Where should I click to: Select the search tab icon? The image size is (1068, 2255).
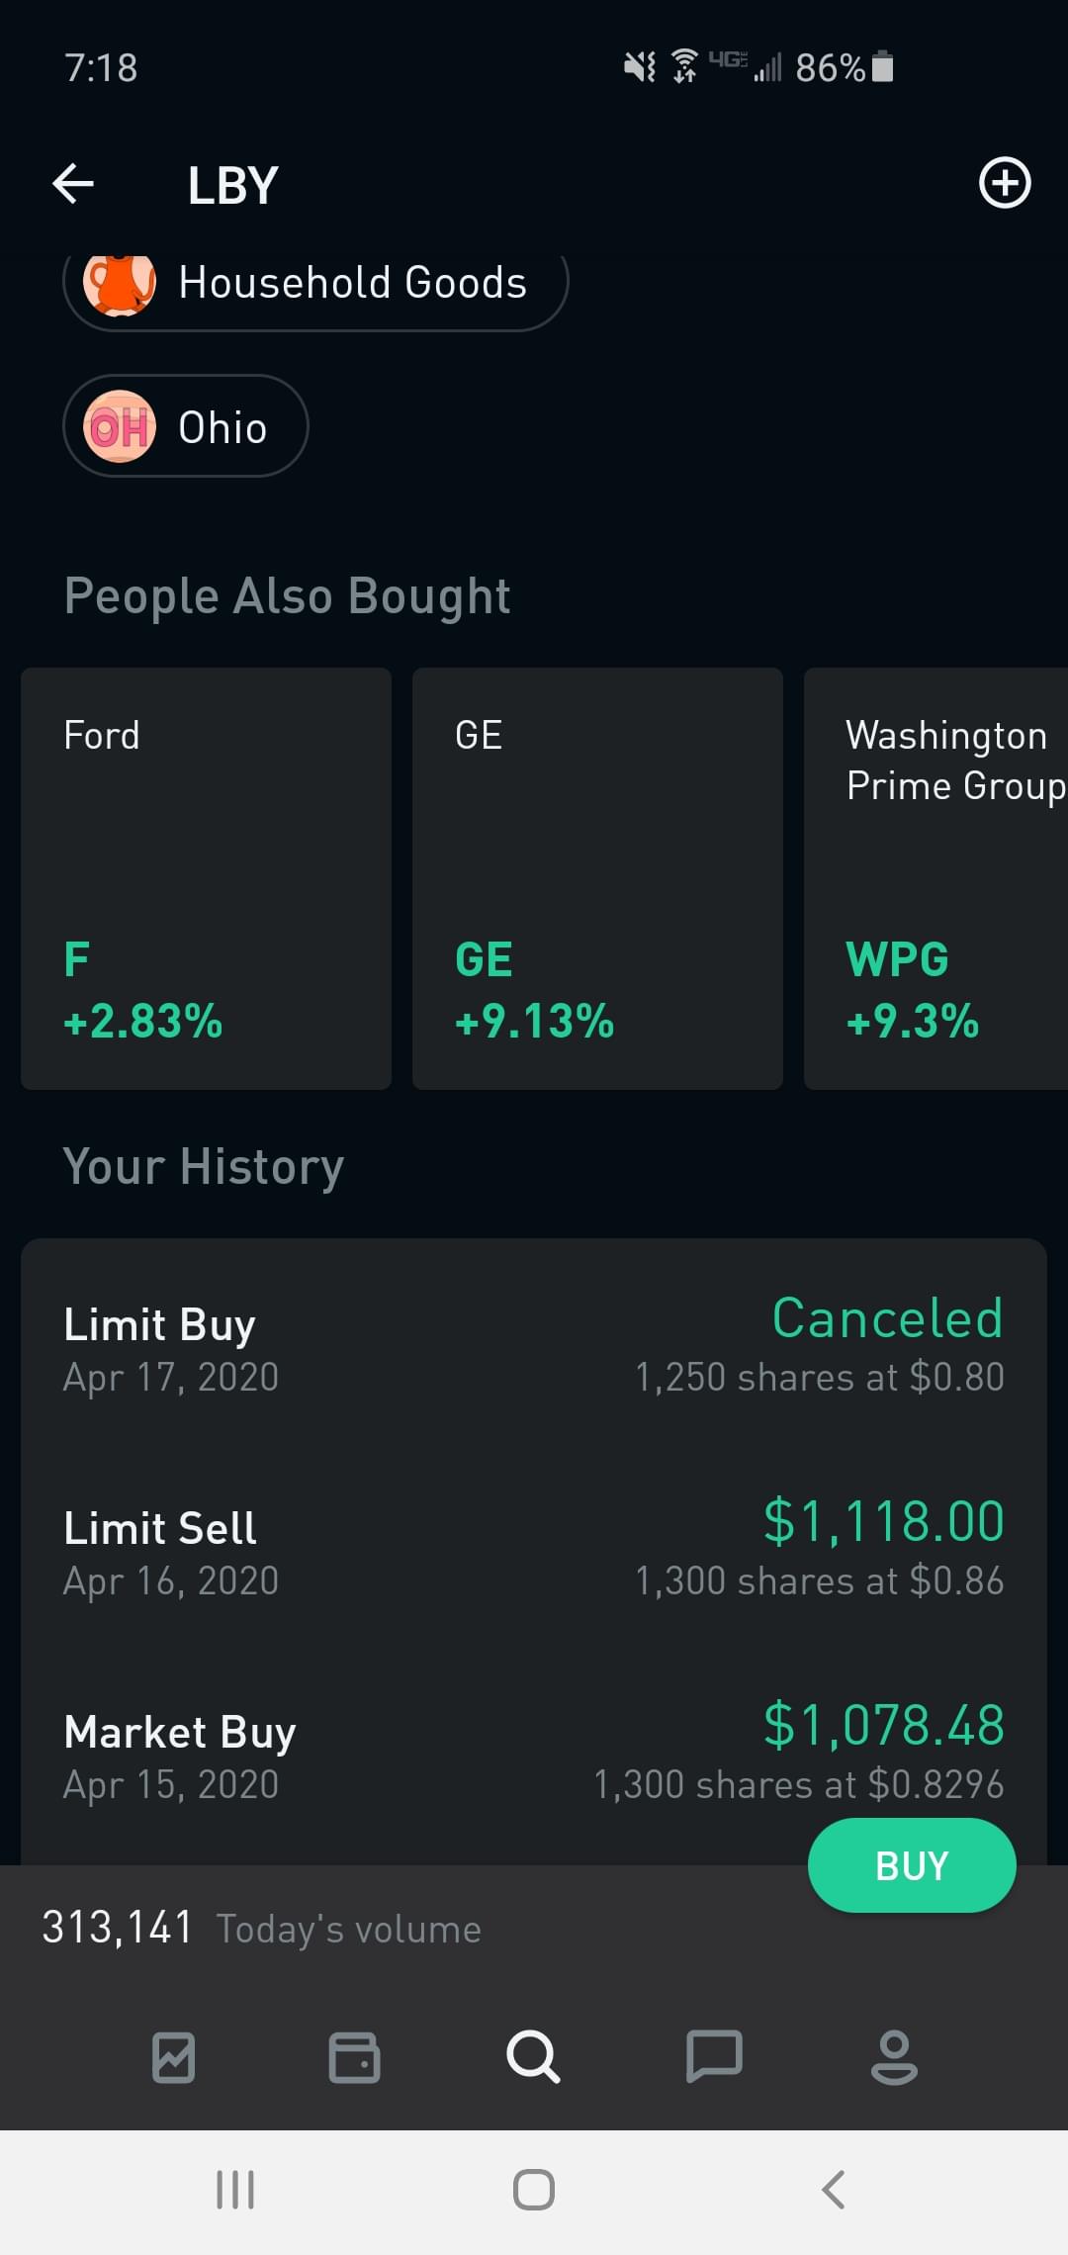[x=533, y=2057]
